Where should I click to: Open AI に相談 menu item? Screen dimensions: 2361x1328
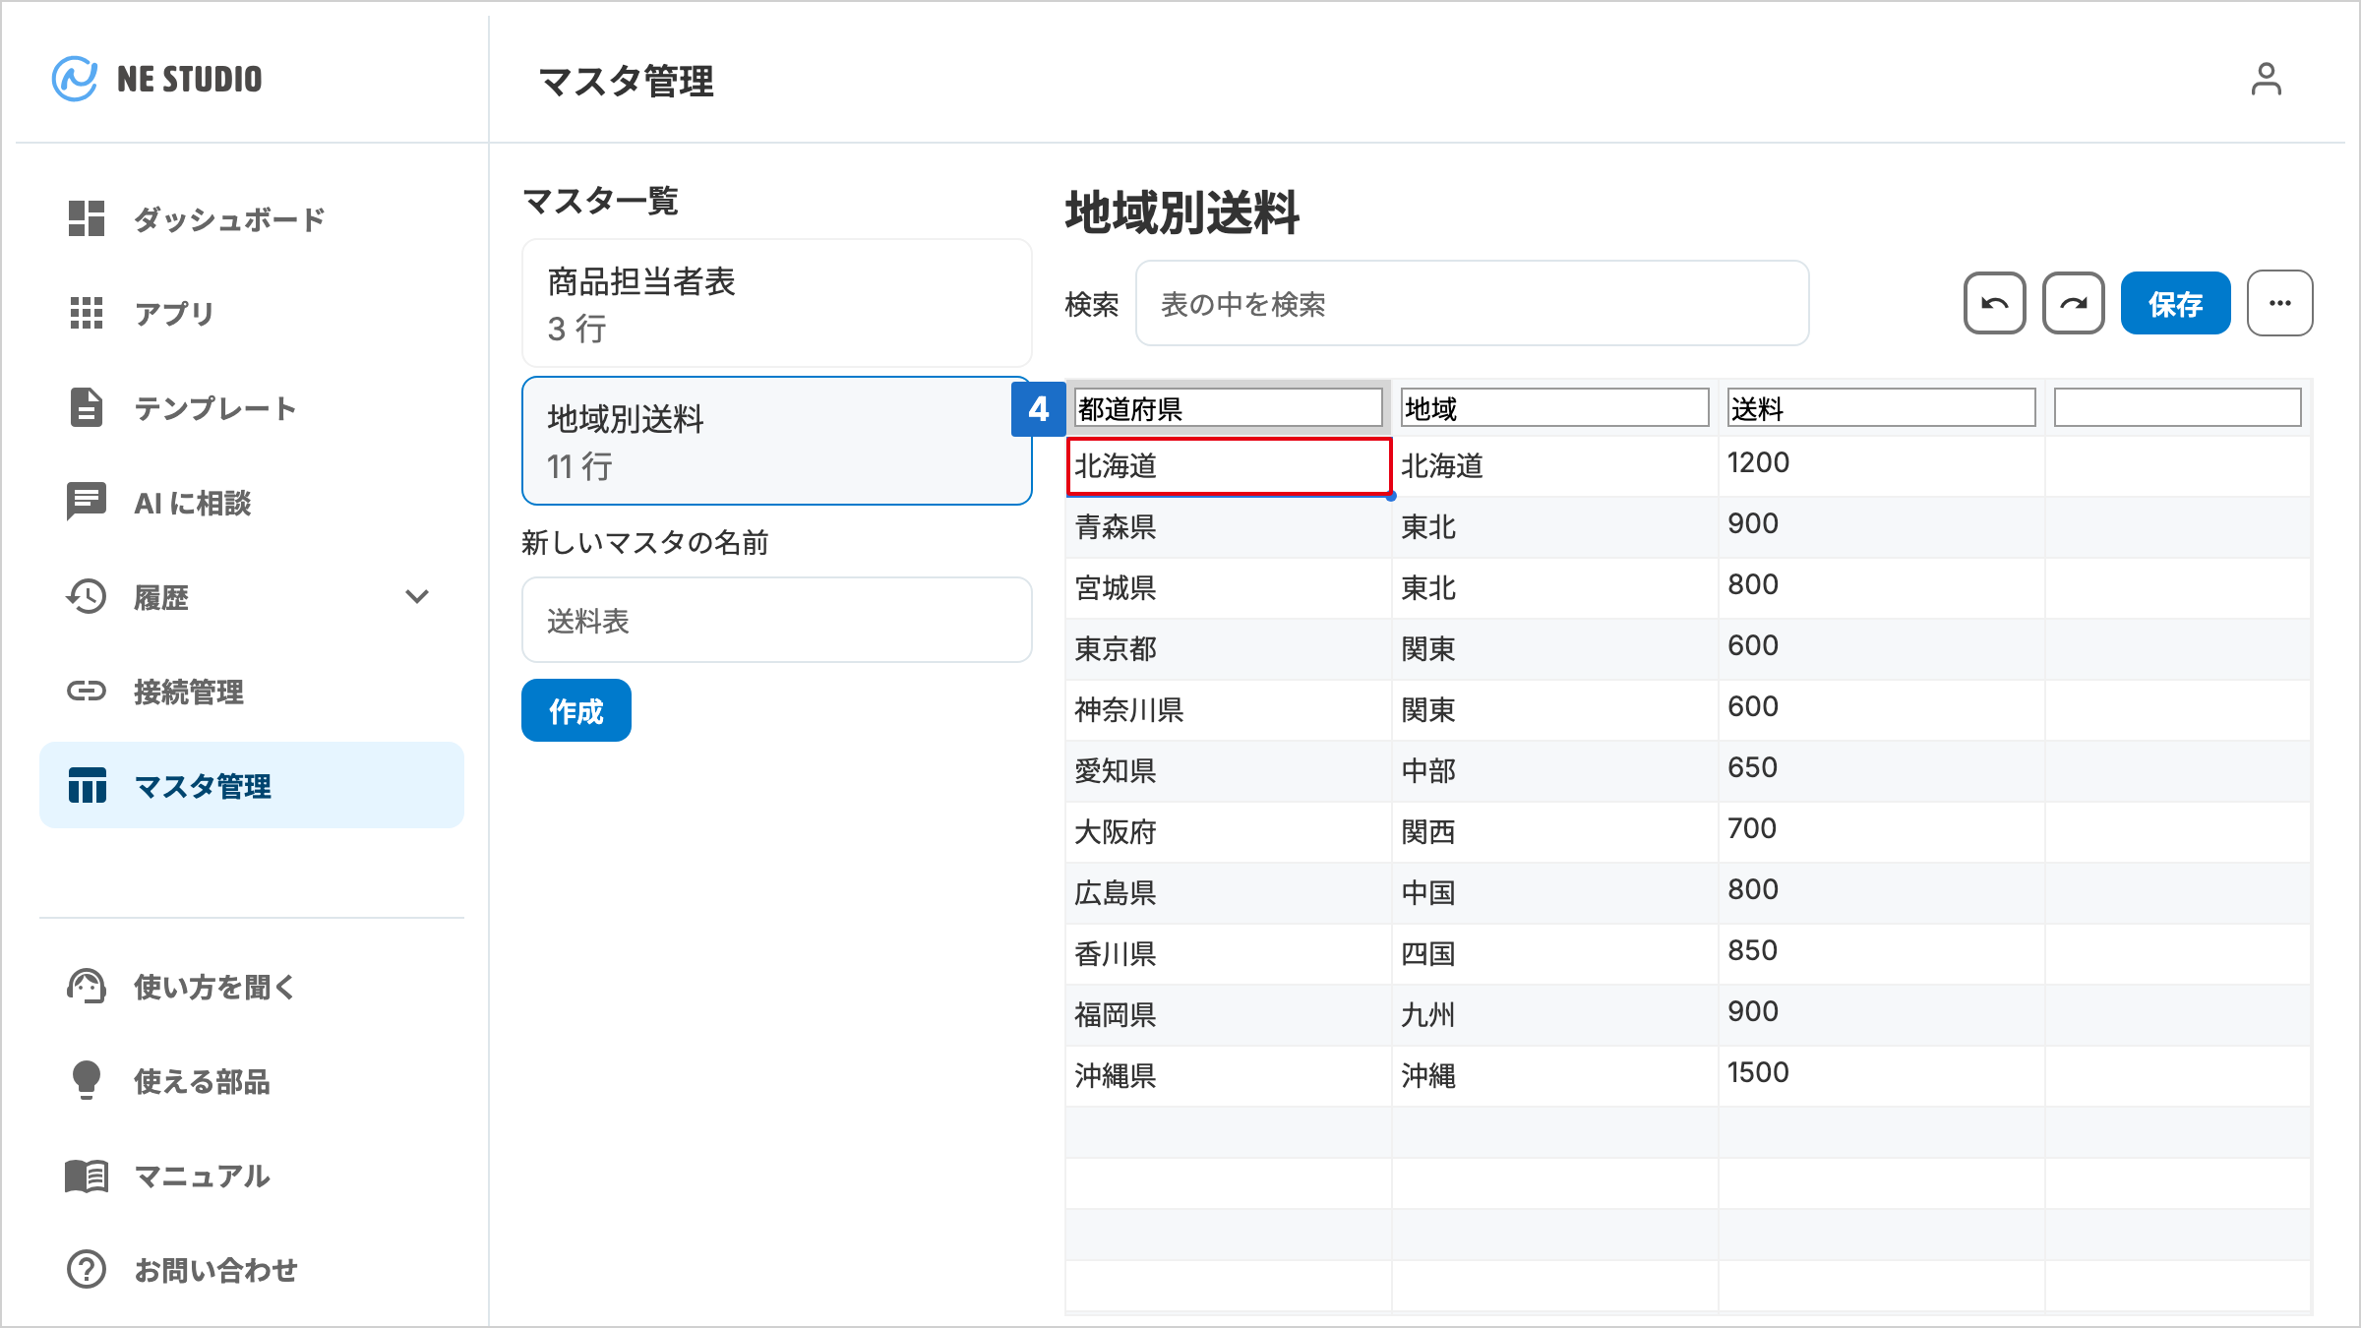click(252, 502)
